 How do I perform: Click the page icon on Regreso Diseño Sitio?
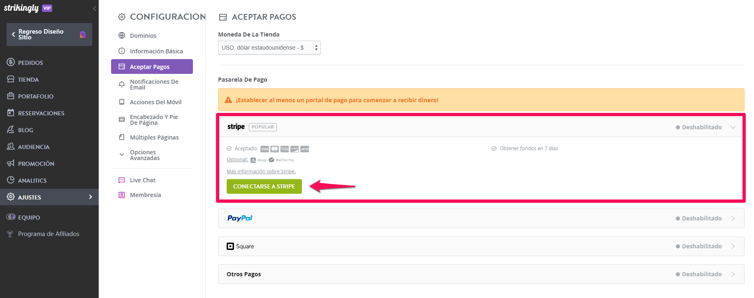click(x=83, y=34)
